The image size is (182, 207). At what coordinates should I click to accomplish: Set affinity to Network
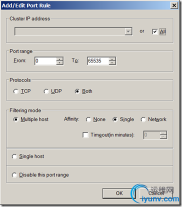[143, 119]
